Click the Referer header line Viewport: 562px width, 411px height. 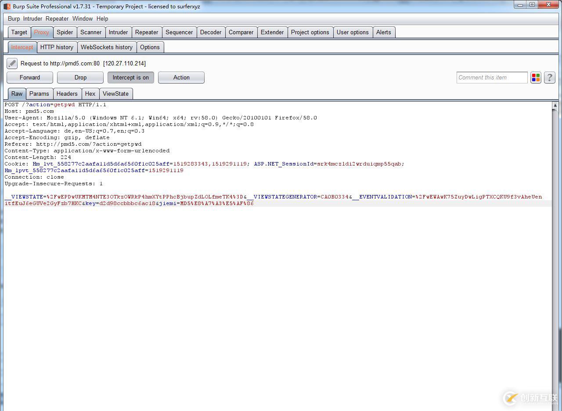click(x=73, y=144)
